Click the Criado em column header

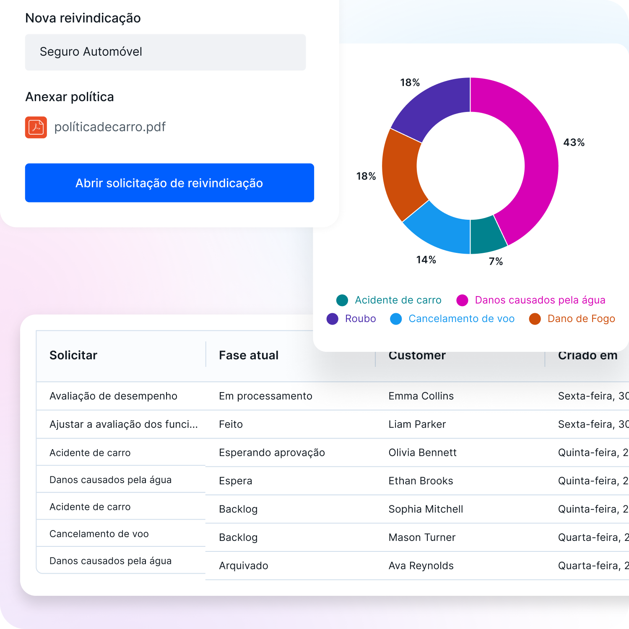[x=587, y=356]
